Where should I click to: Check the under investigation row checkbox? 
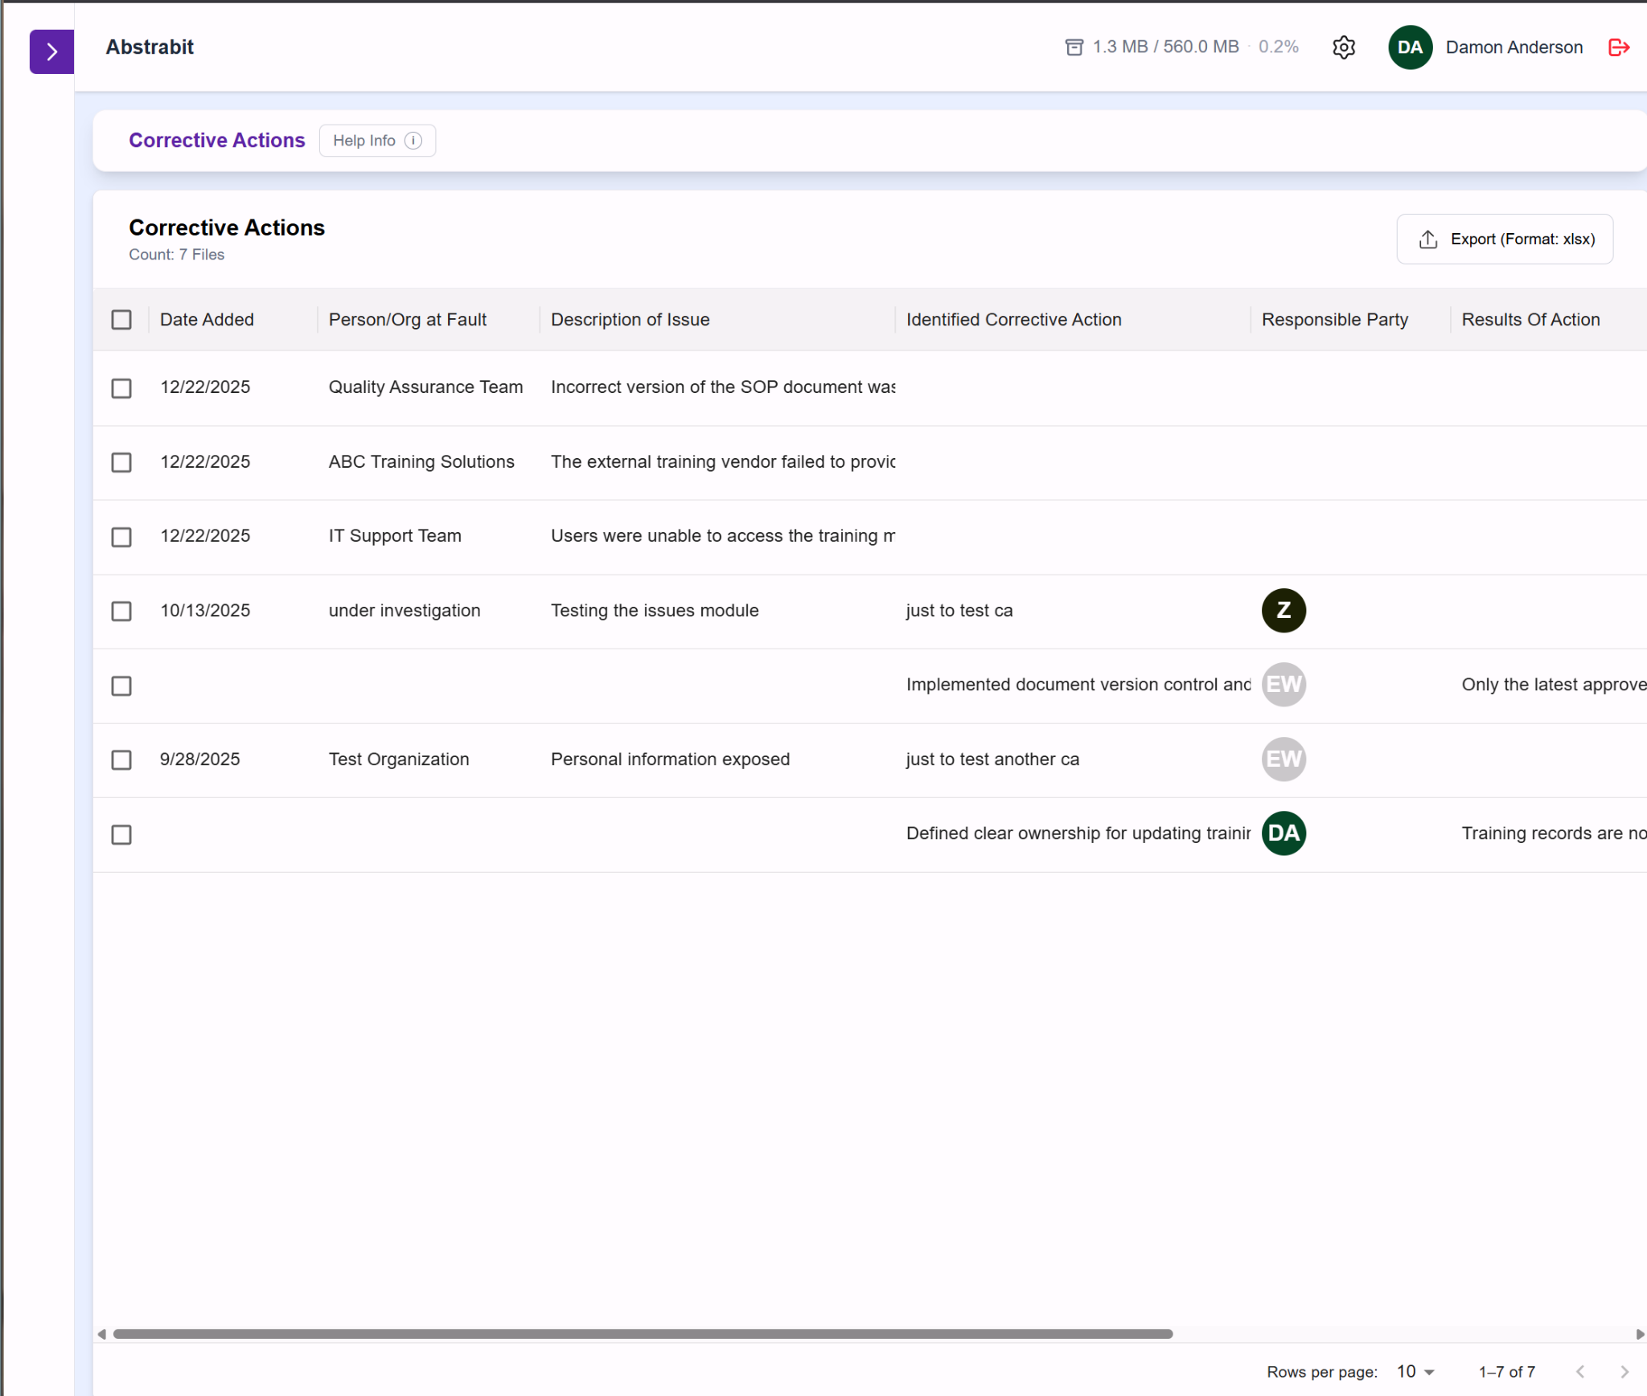121,612
